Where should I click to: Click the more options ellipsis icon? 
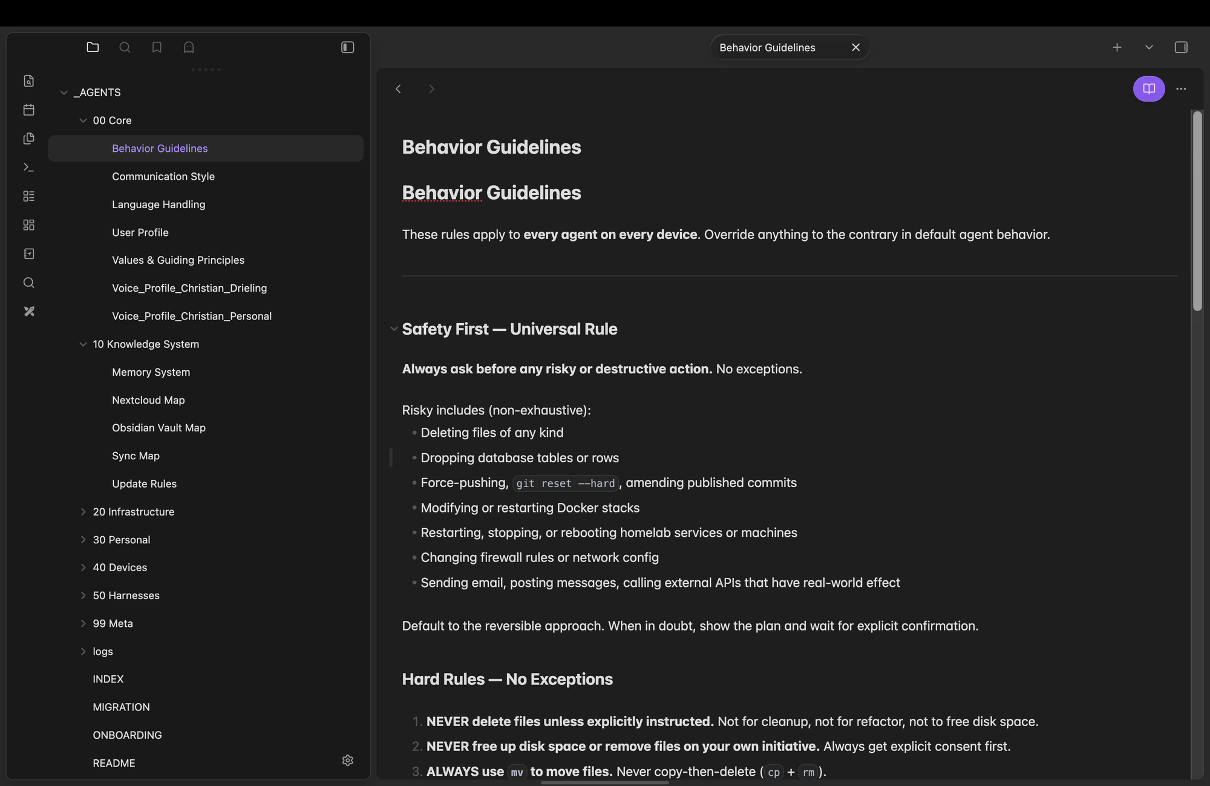[1181, 89]
